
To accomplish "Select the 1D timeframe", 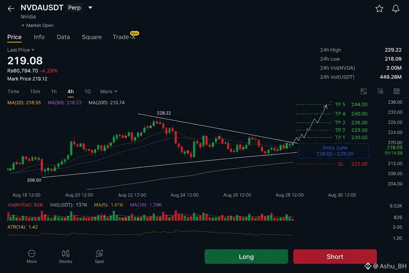I will tap(88, 91).
